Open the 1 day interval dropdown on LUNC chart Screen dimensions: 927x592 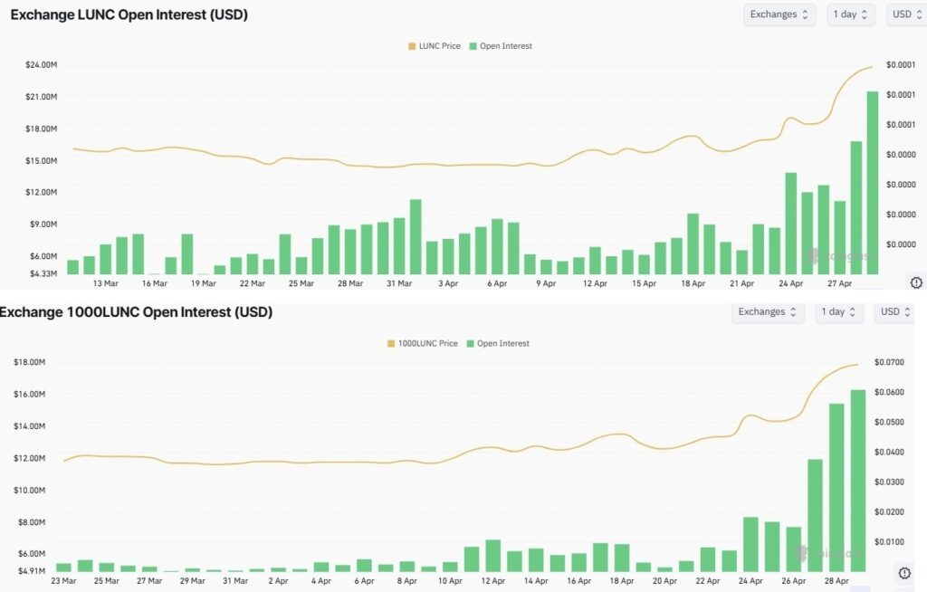850,14
